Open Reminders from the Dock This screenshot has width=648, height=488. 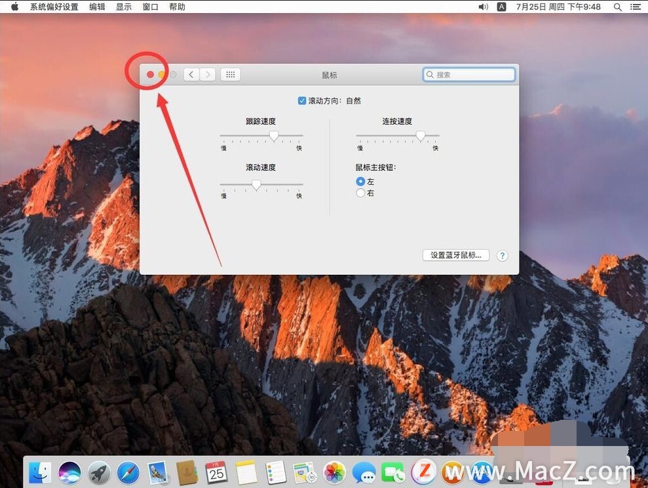(x=276, y=472)
